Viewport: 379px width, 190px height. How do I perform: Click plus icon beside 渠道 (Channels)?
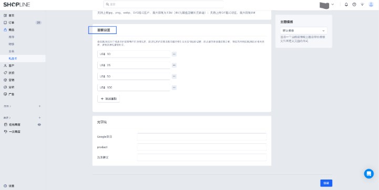click(x=39, y=118)
